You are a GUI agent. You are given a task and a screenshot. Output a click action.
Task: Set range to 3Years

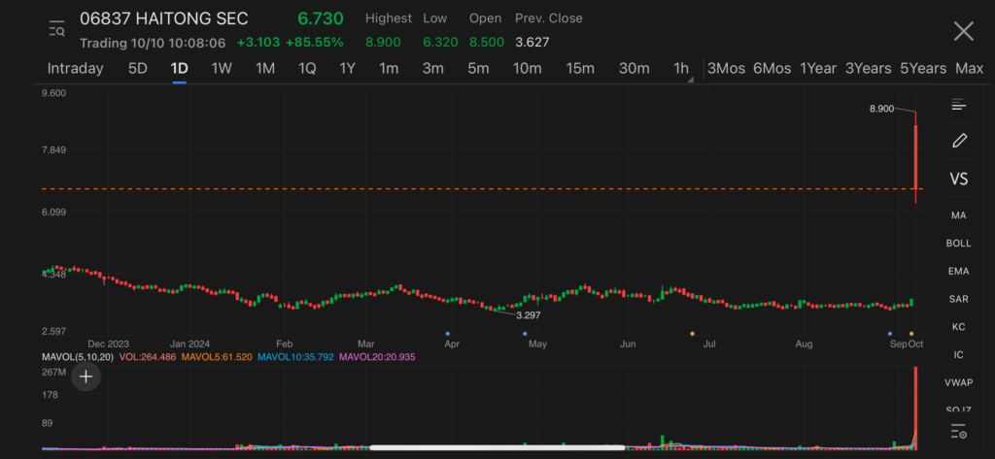coord(868,69)
